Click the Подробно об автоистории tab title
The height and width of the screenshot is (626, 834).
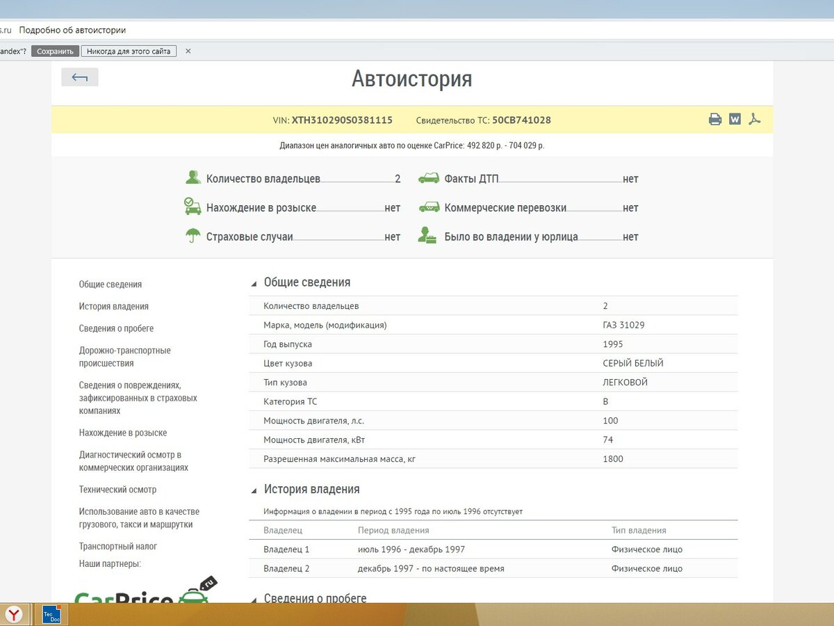pos(72,30)
